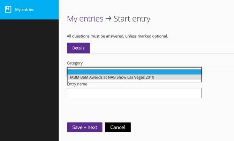
Task: Click into the Entry name text field
Action: click(x=134, y=93)
